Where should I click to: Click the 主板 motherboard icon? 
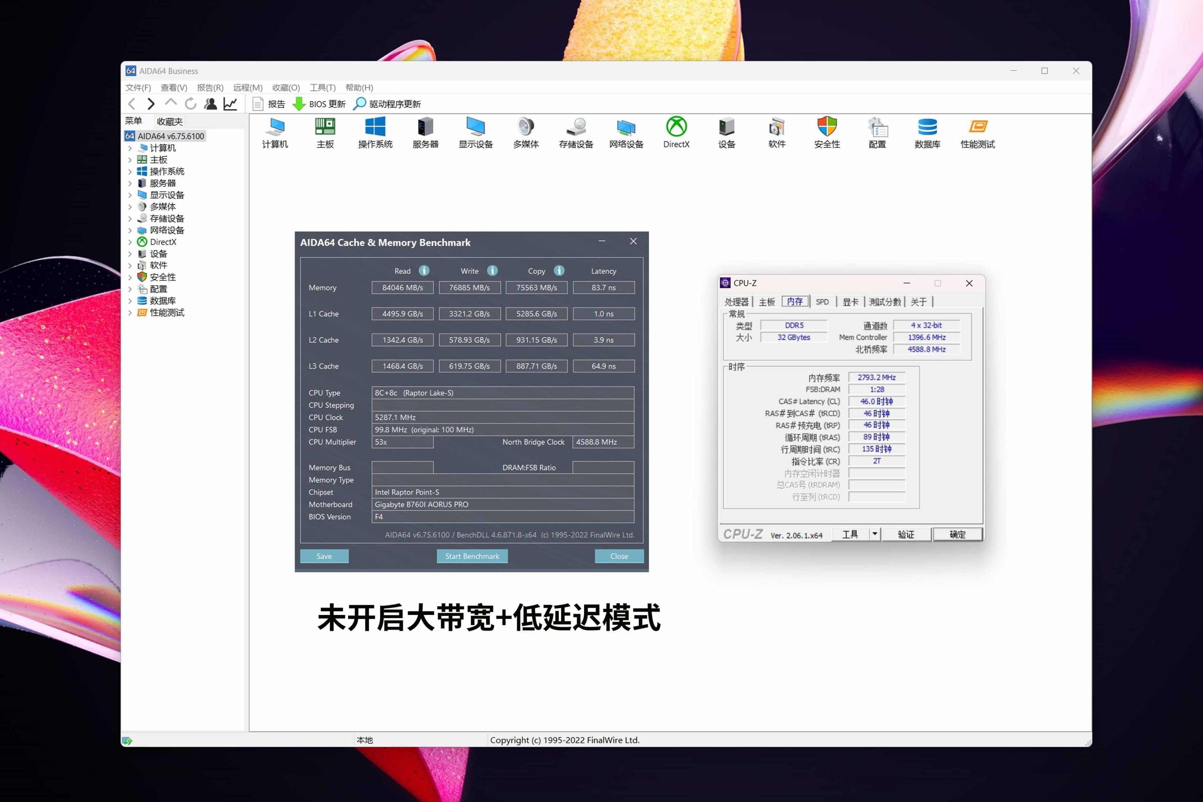coord(325,127)
